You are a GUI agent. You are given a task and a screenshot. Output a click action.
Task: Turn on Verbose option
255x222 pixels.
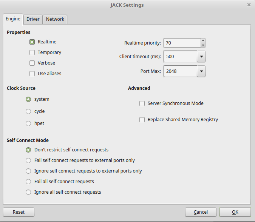(32, 63)
